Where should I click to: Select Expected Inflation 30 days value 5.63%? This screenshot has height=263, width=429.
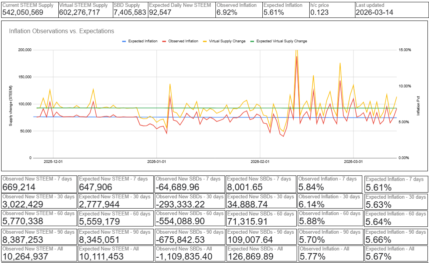(378, 205)
